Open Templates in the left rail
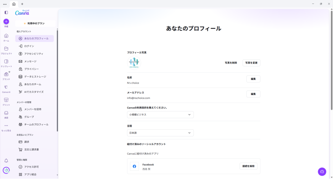Image resolution: width=333 pixels, height=179 pixels. 6,62
